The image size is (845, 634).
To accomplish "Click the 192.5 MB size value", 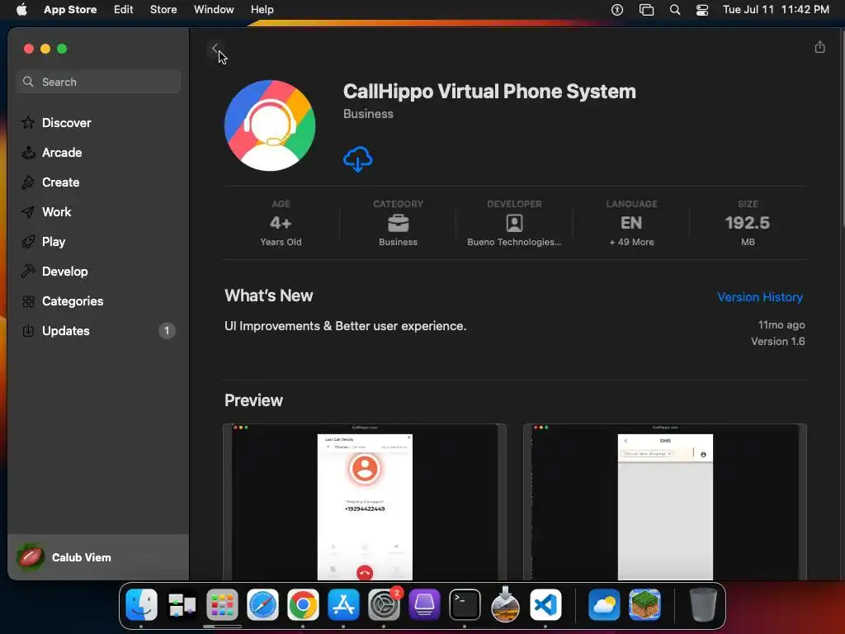I will tap(748, 223).
